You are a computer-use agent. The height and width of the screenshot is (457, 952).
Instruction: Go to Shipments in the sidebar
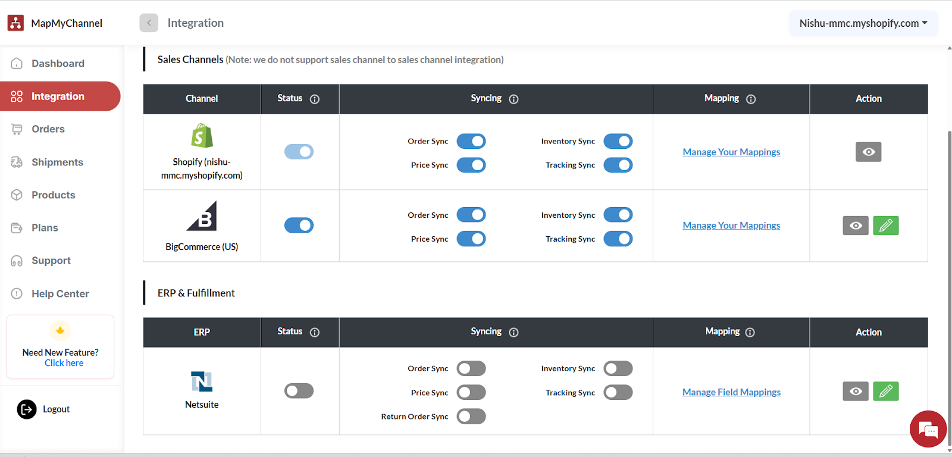pyautogui.click(x=57, y=162)
